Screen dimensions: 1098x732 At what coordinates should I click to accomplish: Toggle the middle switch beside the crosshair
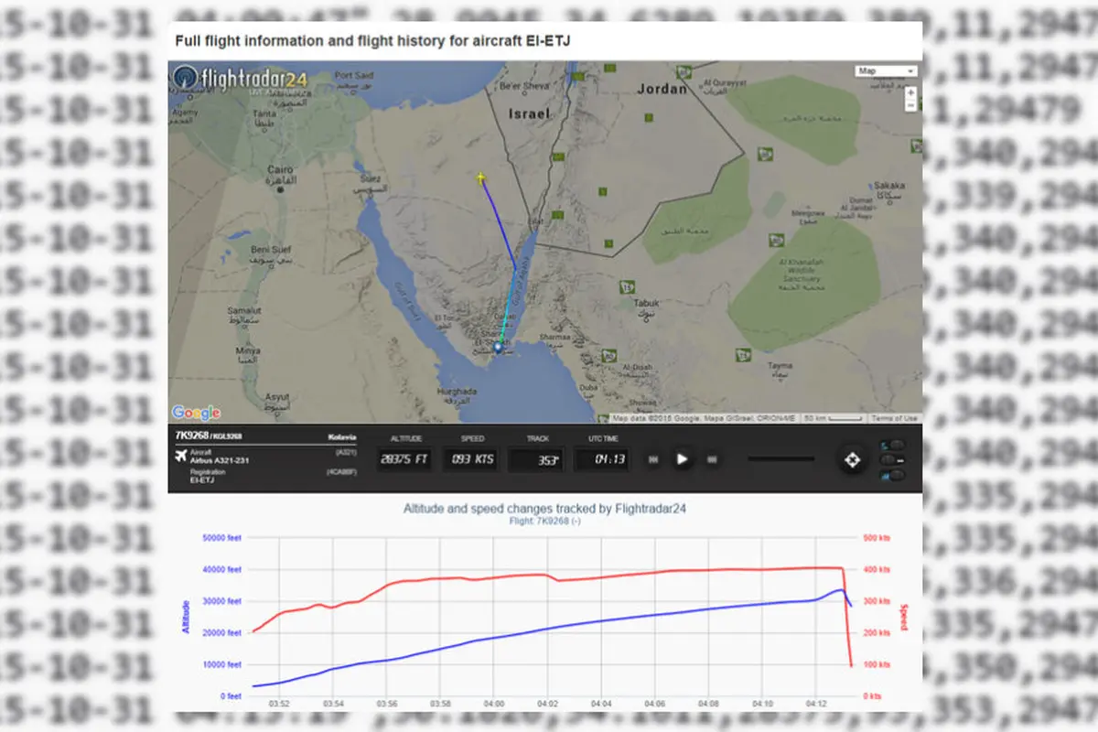(891, 459)
